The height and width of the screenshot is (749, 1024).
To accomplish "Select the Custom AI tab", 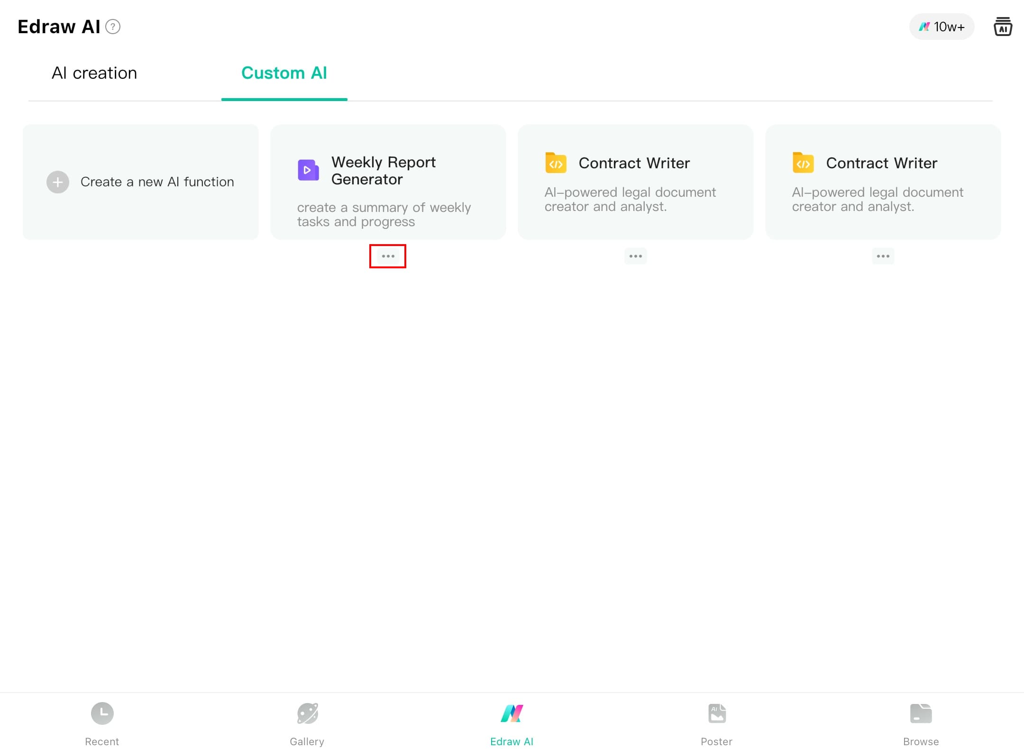I will tap(284, 73).
